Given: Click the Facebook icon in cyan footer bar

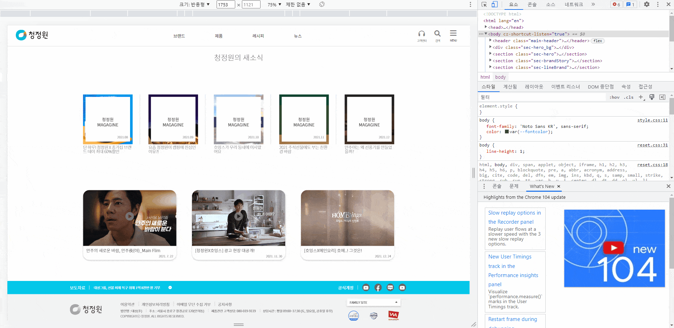Looking at the screenshot, I should click(x=378, y=288).
